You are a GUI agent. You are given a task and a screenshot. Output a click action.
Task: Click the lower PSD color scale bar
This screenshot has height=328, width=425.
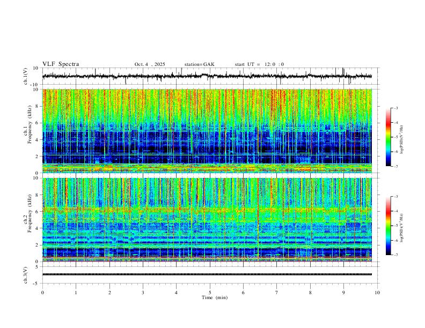[x=389, y=226]
